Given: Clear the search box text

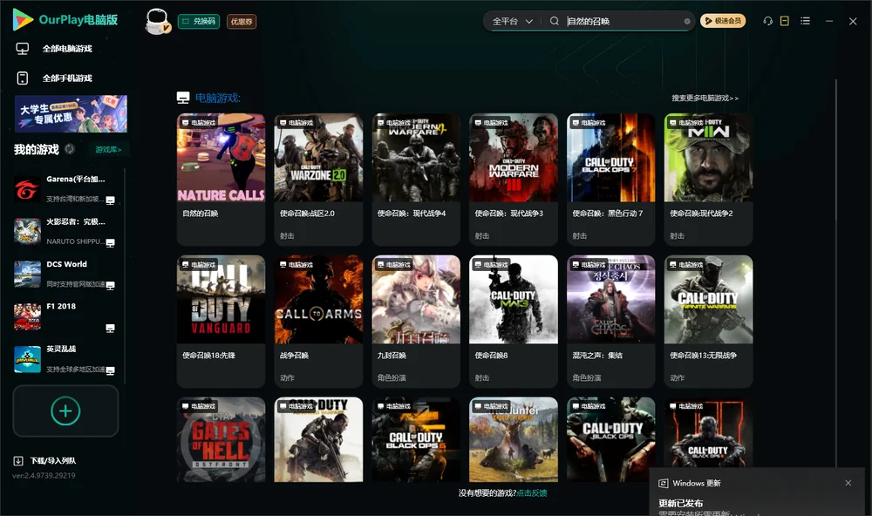Looking at the screenshot, I should coord(687,21).
